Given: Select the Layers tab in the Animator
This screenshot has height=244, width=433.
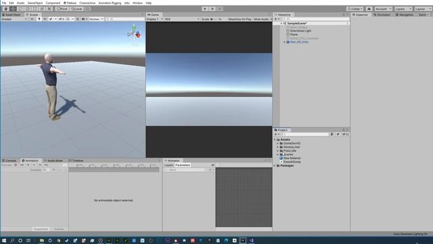Looking at the screenshot, I should [x=168, y=165].
